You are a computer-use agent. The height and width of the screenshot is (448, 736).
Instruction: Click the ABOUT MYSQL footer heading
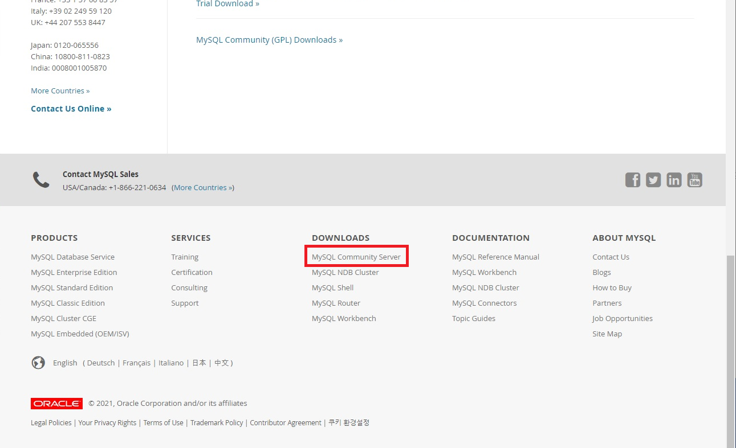coord(624,238)
